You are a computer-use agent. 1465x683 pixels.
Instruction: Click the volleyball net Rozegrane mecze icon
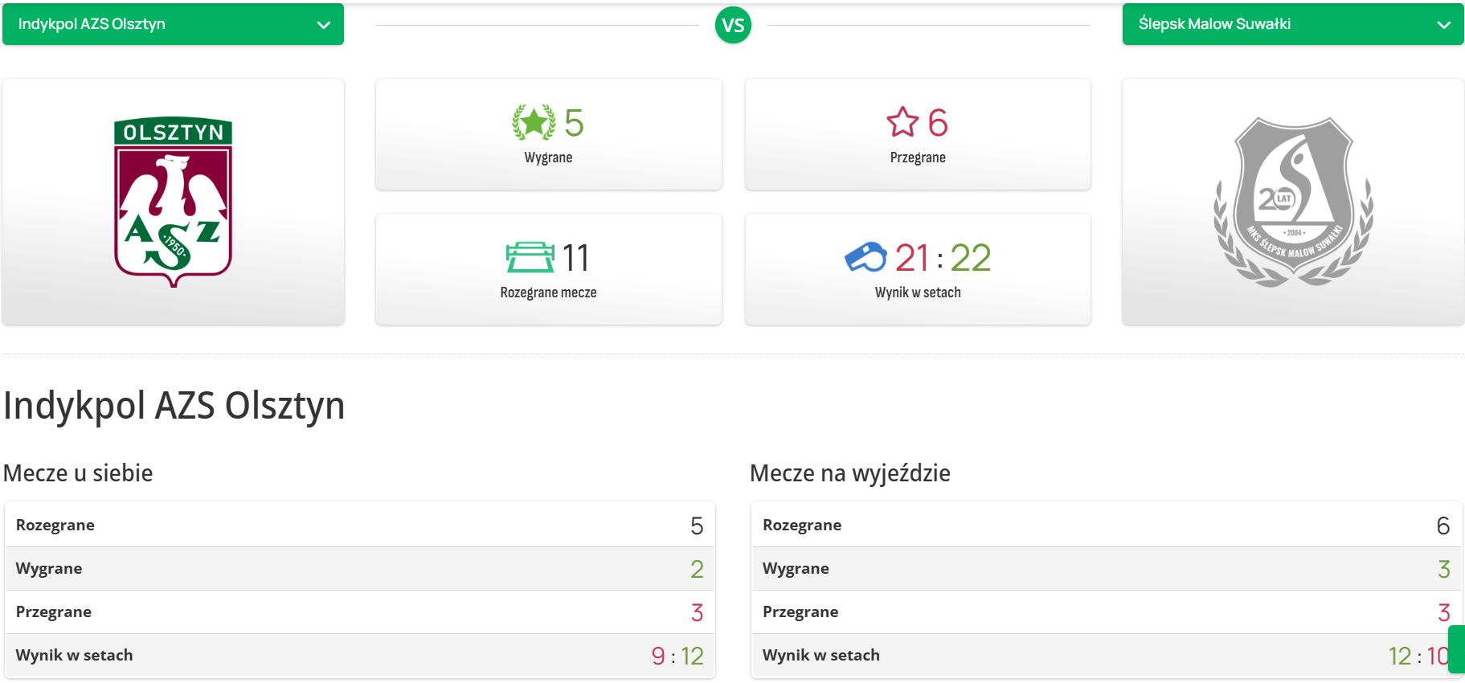(530, 258)
